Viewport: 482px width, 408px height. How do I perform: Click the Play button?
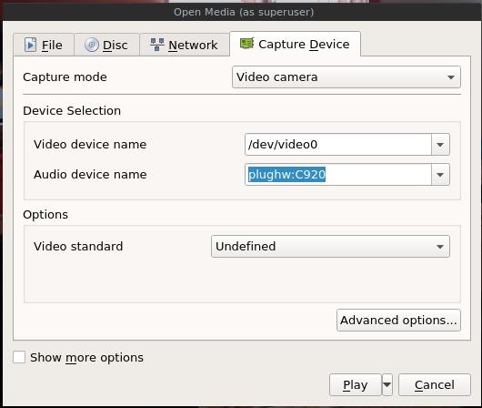[355, 384]
